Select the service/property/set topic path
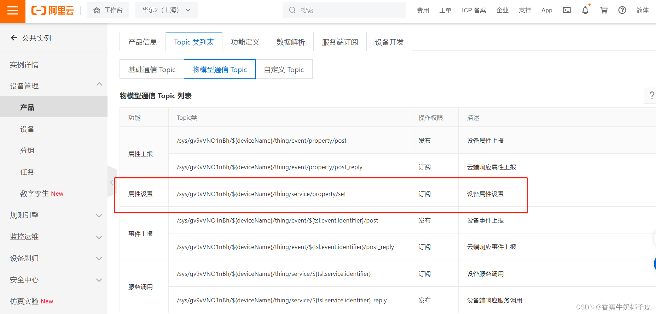 click(x=261, y=194)
